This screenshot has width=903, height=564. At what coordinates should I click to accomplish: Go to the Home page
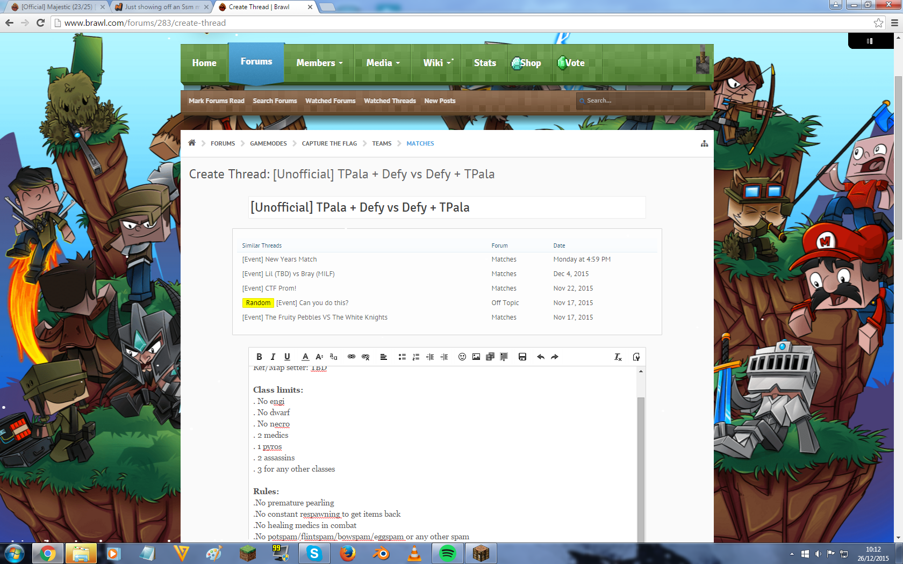click(204, 63)
